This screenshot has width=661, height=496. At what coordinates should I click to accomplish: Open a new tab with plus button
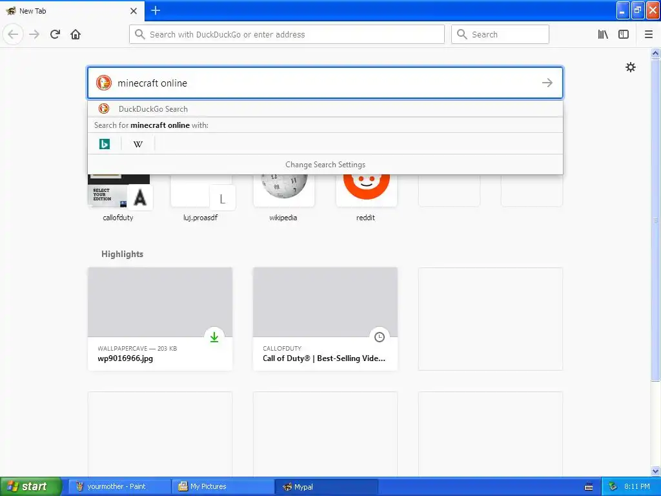coord(156,10)
